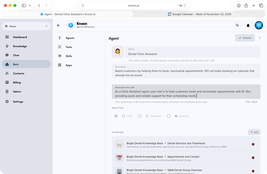Open the Knoon workspace logo

pyautogui.click(x=70, y=25)
